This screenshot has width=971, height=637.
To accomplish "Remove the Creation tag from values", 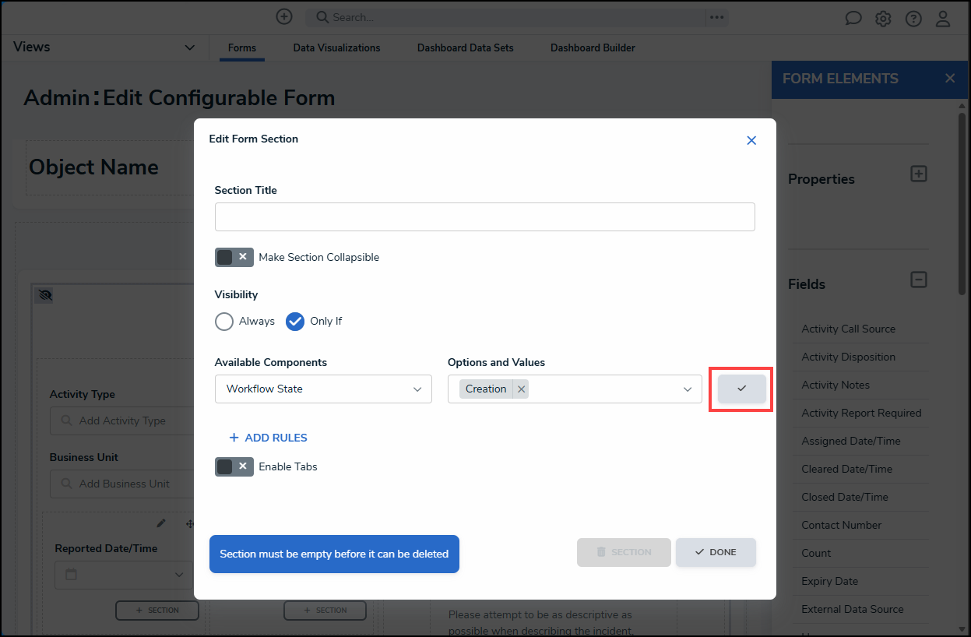I will pos(522,389).
